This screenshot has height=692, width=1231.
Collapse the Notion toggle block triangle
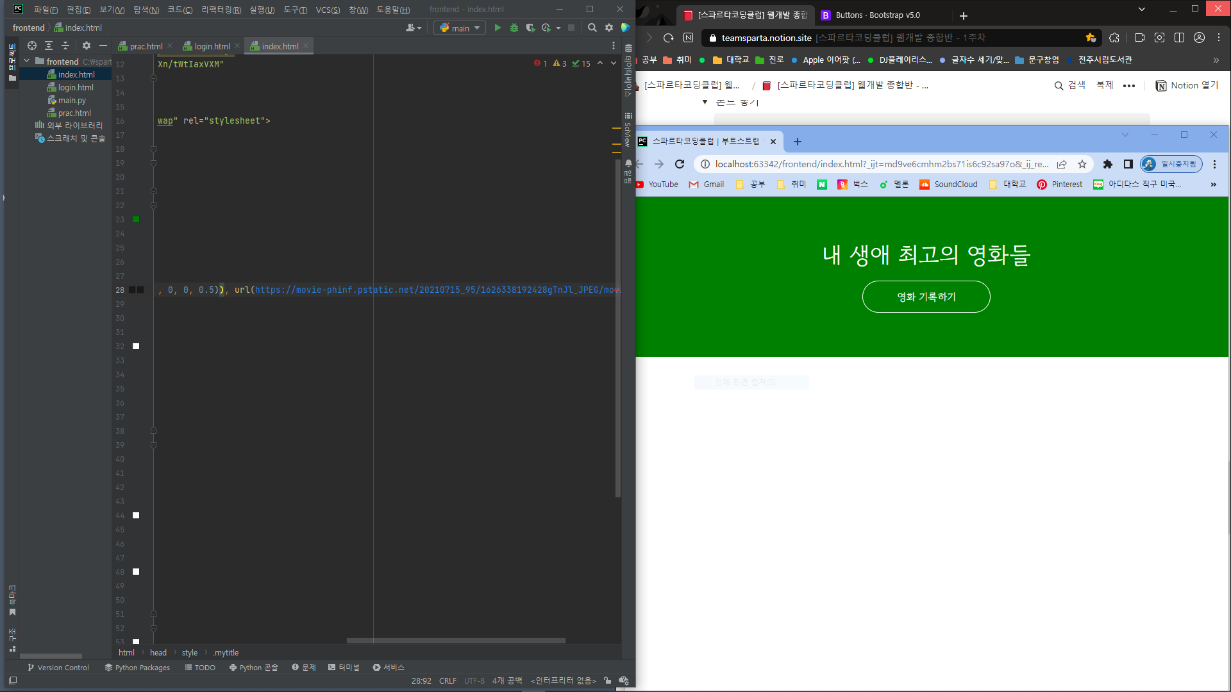(705, 102)
